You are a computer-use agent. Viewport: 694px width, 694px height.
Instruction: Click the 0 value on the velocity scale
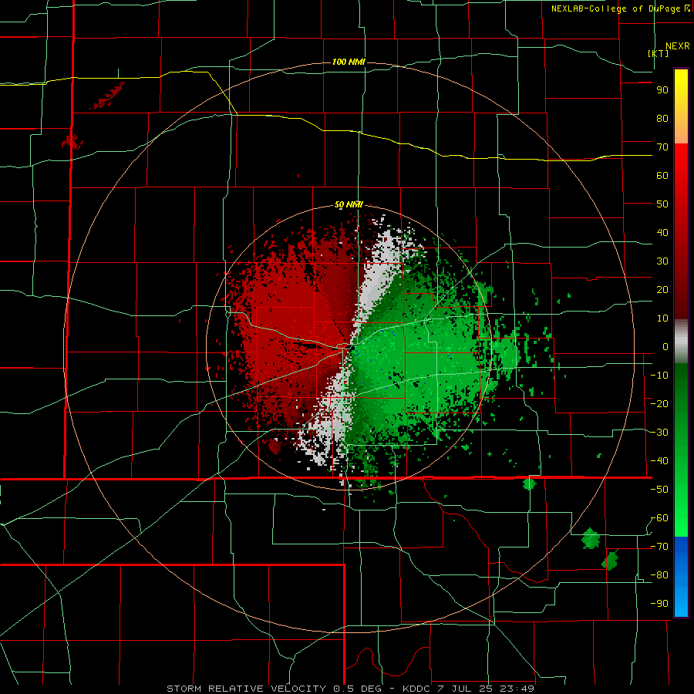point(665,346)
